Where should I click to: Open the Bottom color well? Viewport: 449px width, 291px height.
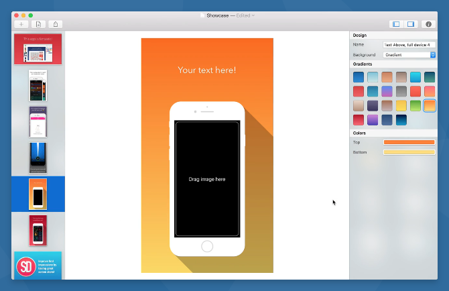coord(409,152)
